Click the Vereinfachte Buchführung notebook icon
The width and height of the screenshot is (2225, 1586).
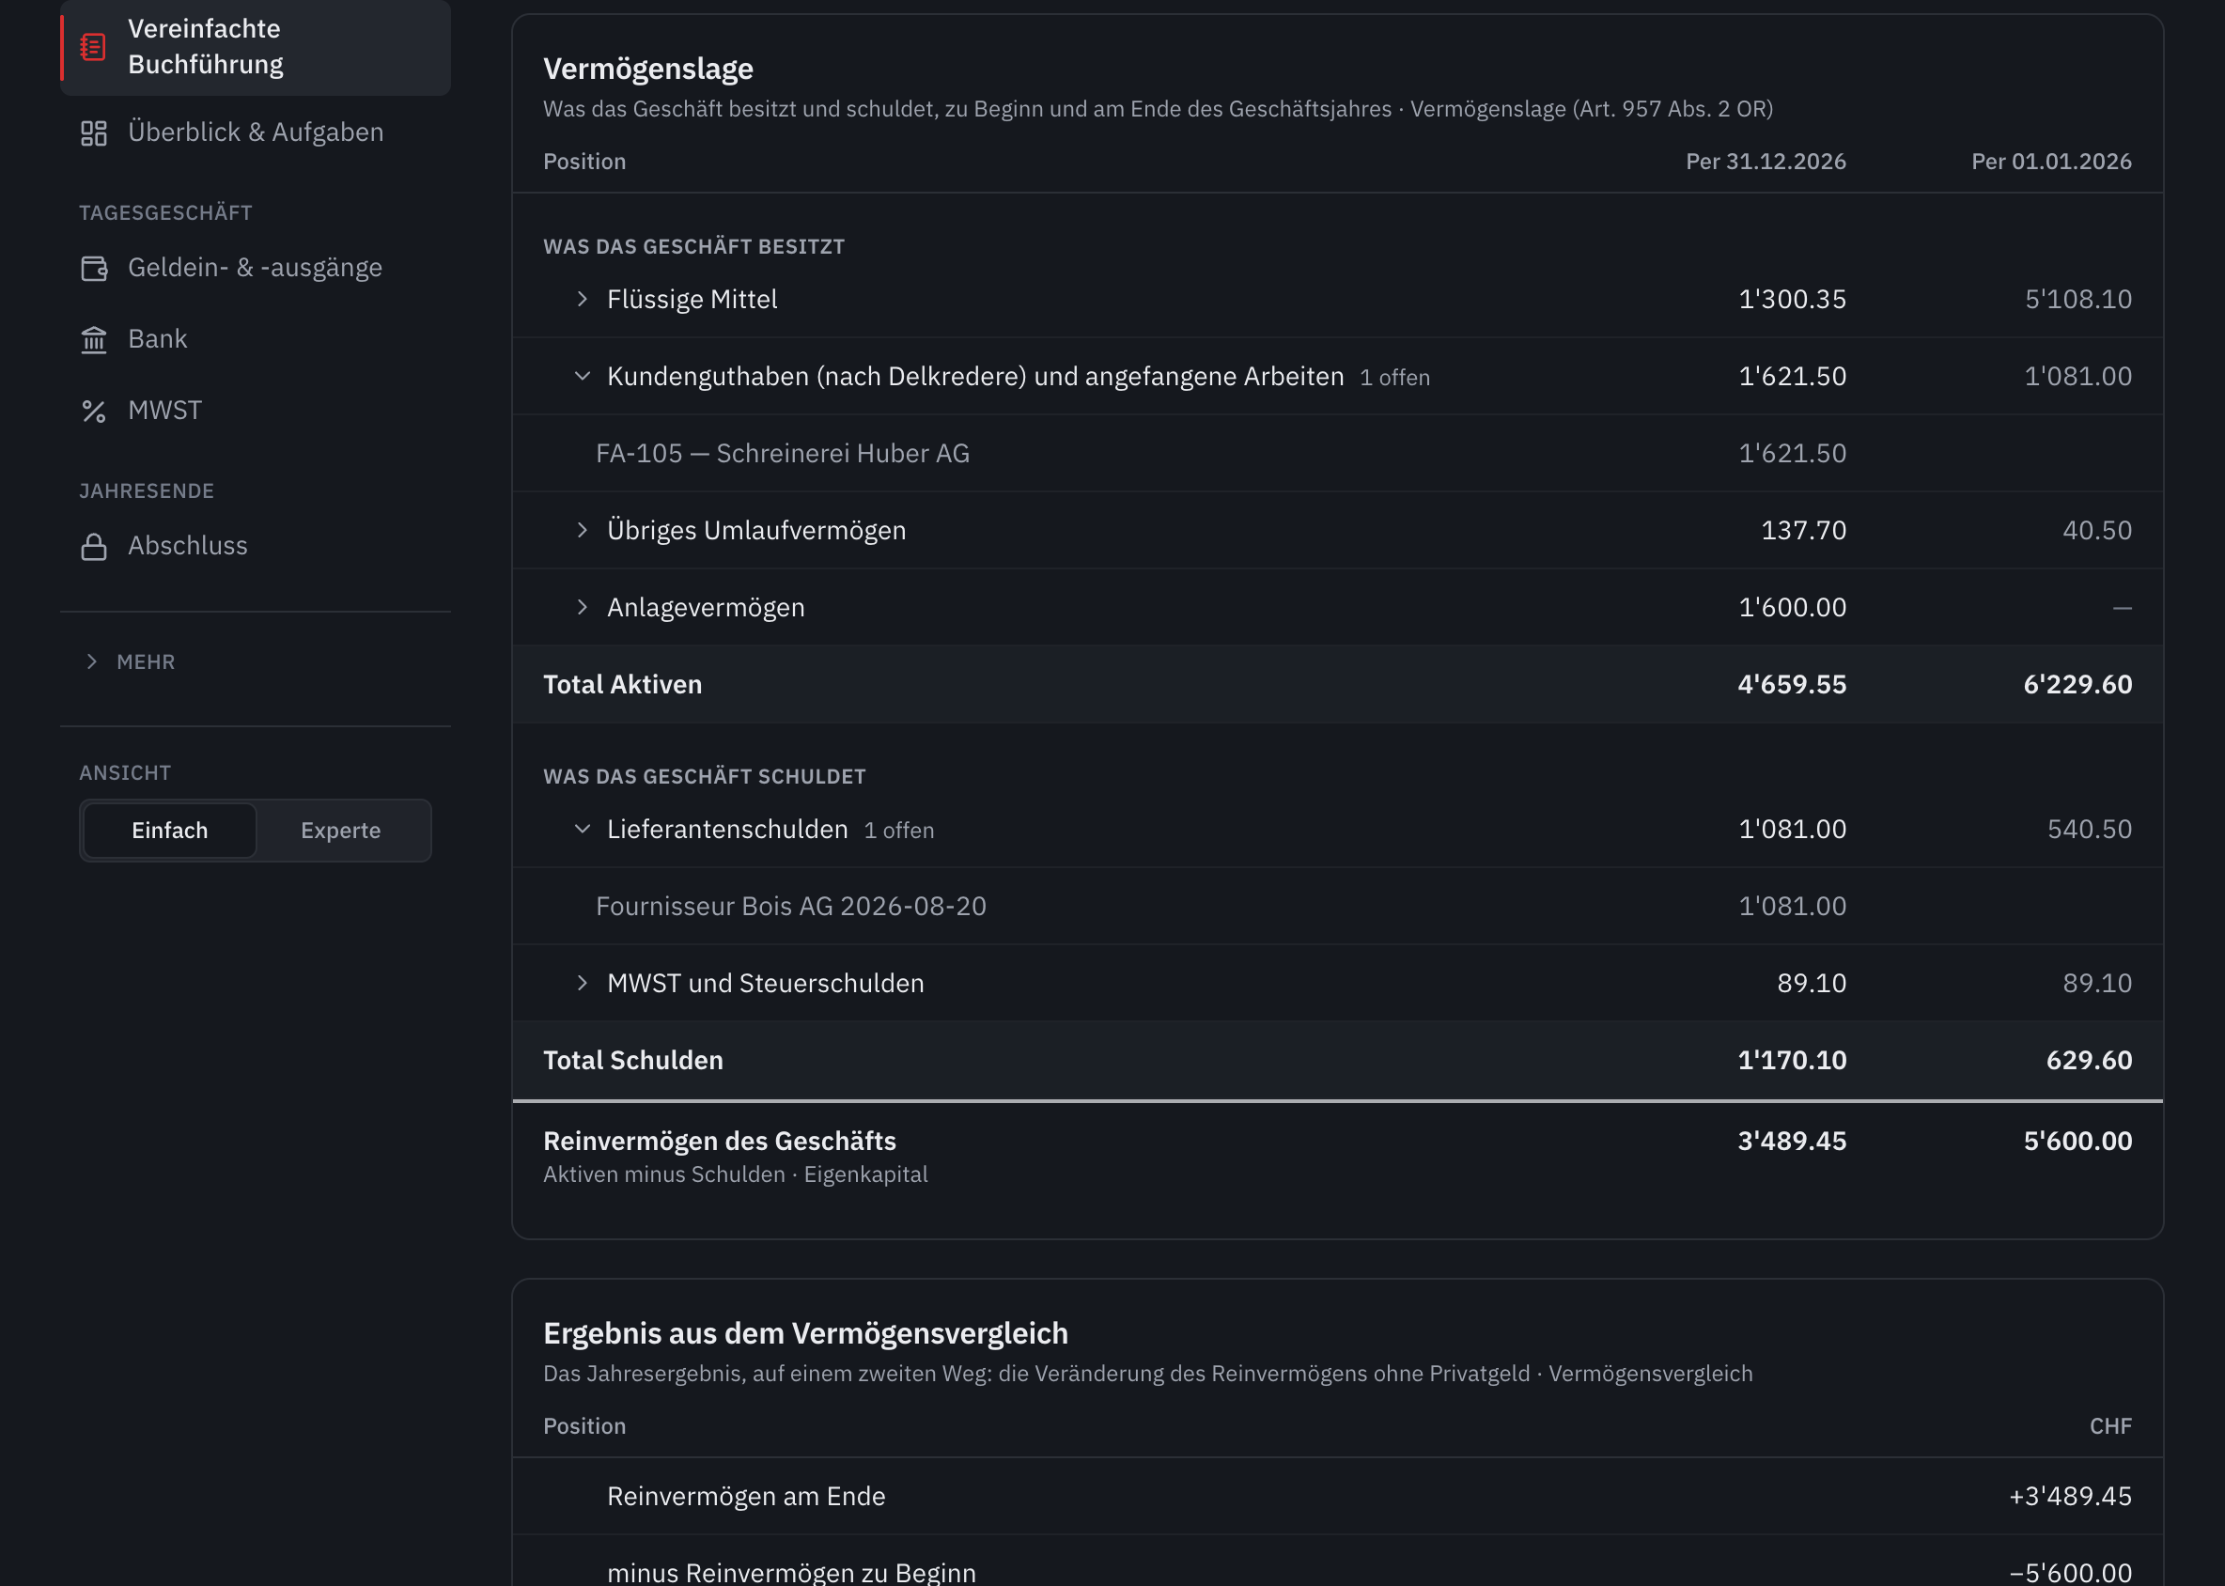[94, 46]
